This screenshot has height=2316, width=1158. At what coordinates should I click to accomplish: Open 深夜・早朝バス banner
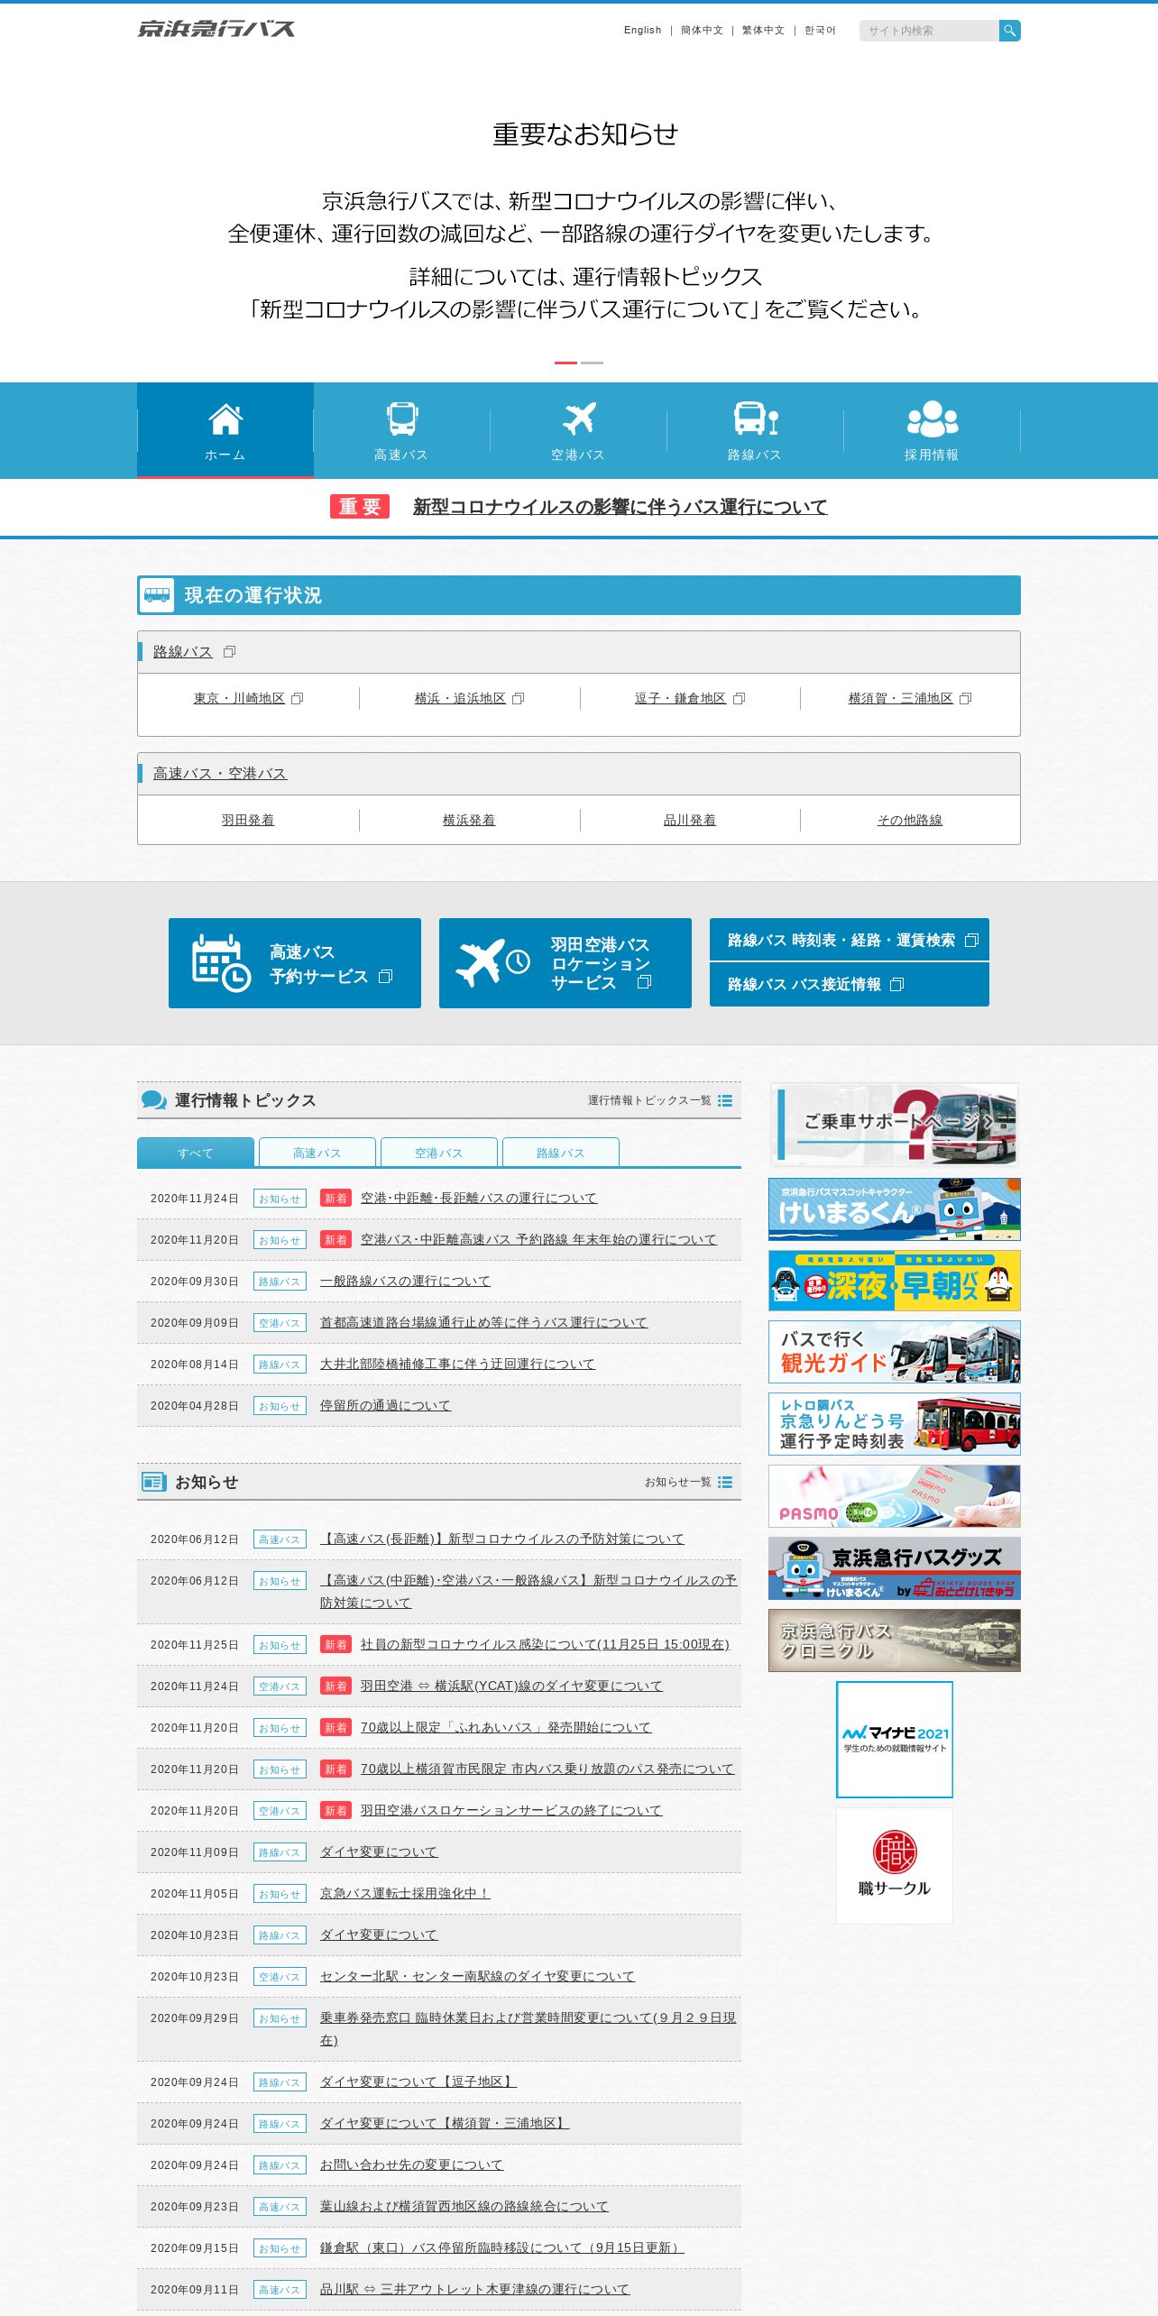tap(895, 1281)
